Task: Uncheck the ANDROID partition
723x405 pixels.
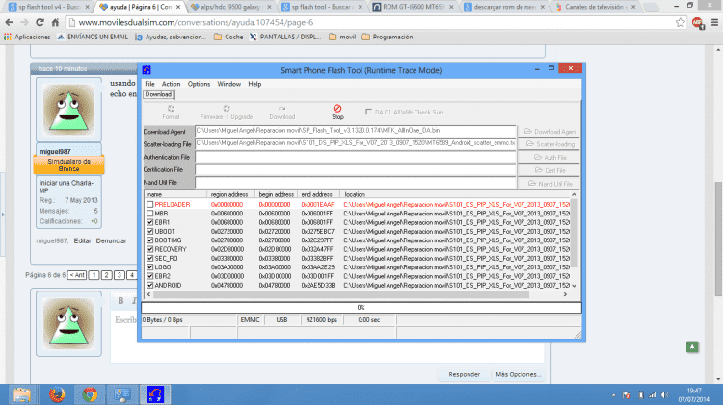Action: [149, 286]
